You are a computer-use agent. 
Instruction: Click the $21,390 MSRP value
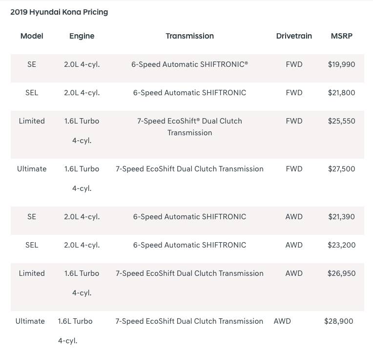pyautogui.click(x=342, y=217)
